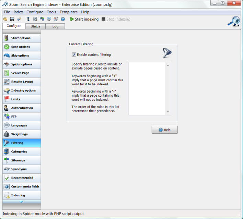Open Search Page section
The width and height of the screenshot is (243, 219).
point(22,73)
